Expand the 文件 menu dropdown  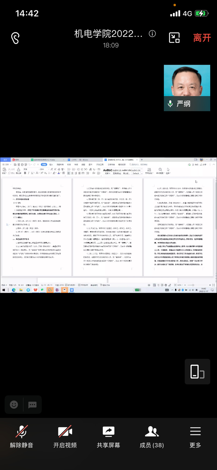coord(7,165)
